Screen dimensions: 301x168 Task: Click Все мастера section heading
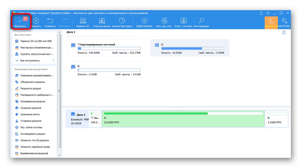coord(22,35)
